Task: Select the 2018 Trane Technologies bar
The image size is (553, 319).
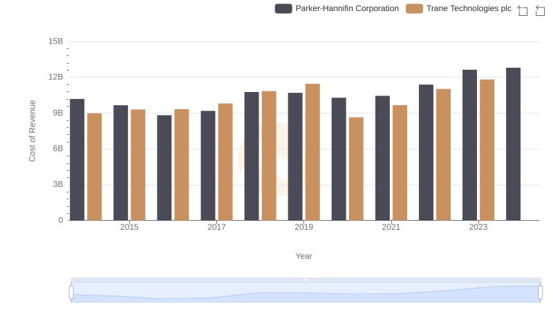Action: pos(269,156)
